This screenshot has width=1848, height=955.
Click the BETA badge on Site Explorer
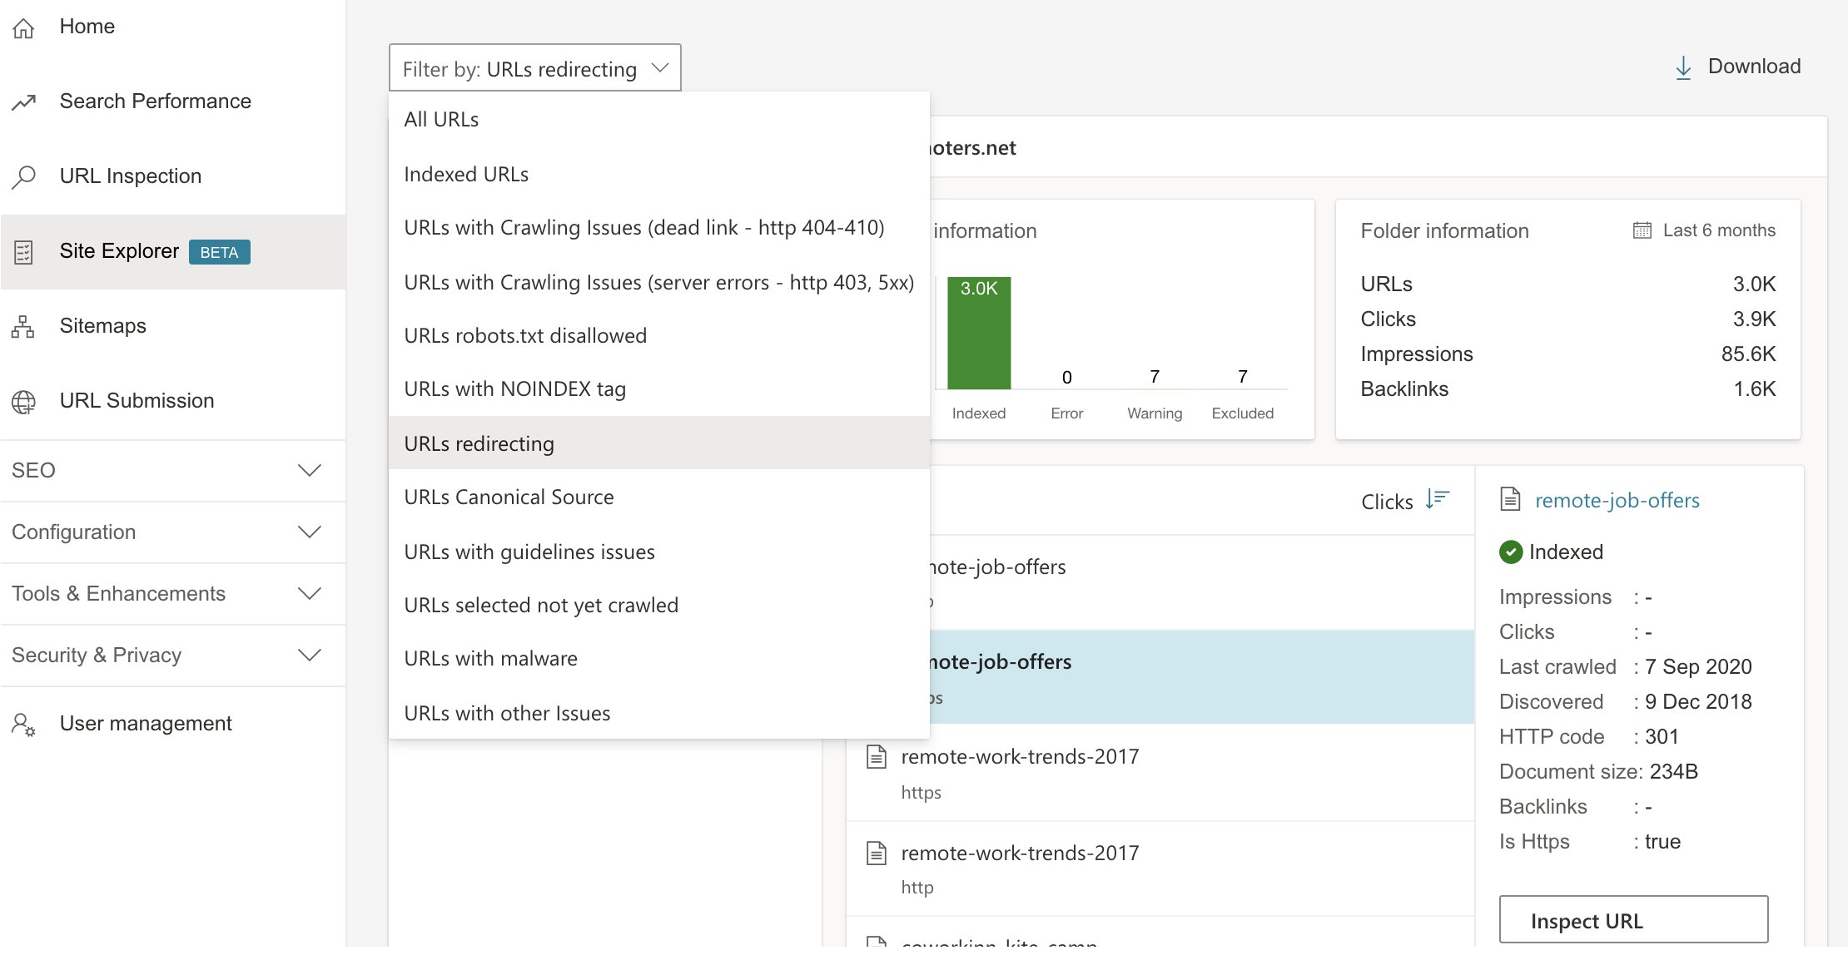pos(219,252)
